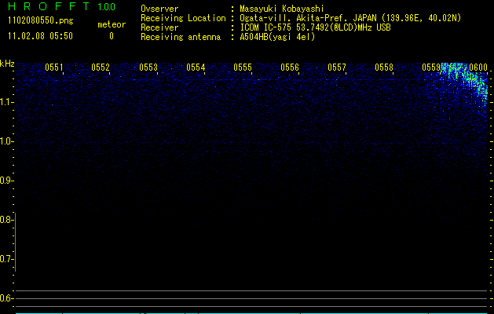Viewport: 494px width, 314px height.
Task: Click the Ovserver field label
Action: (x=159, y=9)
